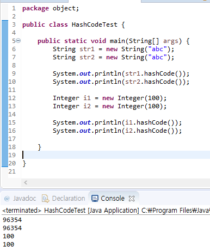Click variable i2 on line 13
210x247 pixels.
click(87, 106)
